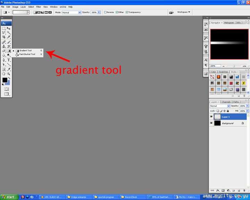250x200 pixels.
Task: Click the Swap Colors arrow icon
Action: (x=9, y=78)
